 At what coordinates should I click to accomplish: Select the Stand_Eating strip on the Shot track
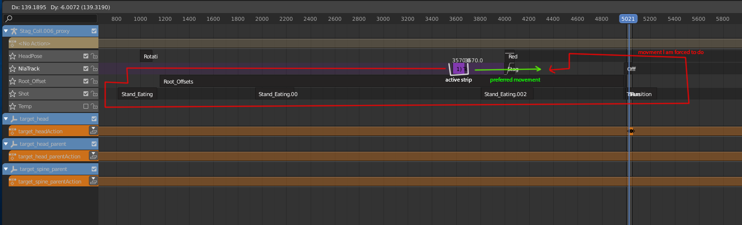click(137, 94)
